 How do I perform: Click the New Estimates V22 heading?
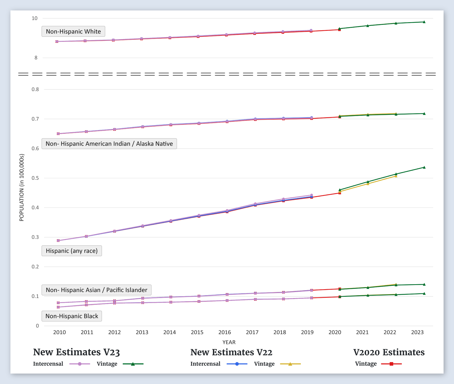(x=231, y=352)
